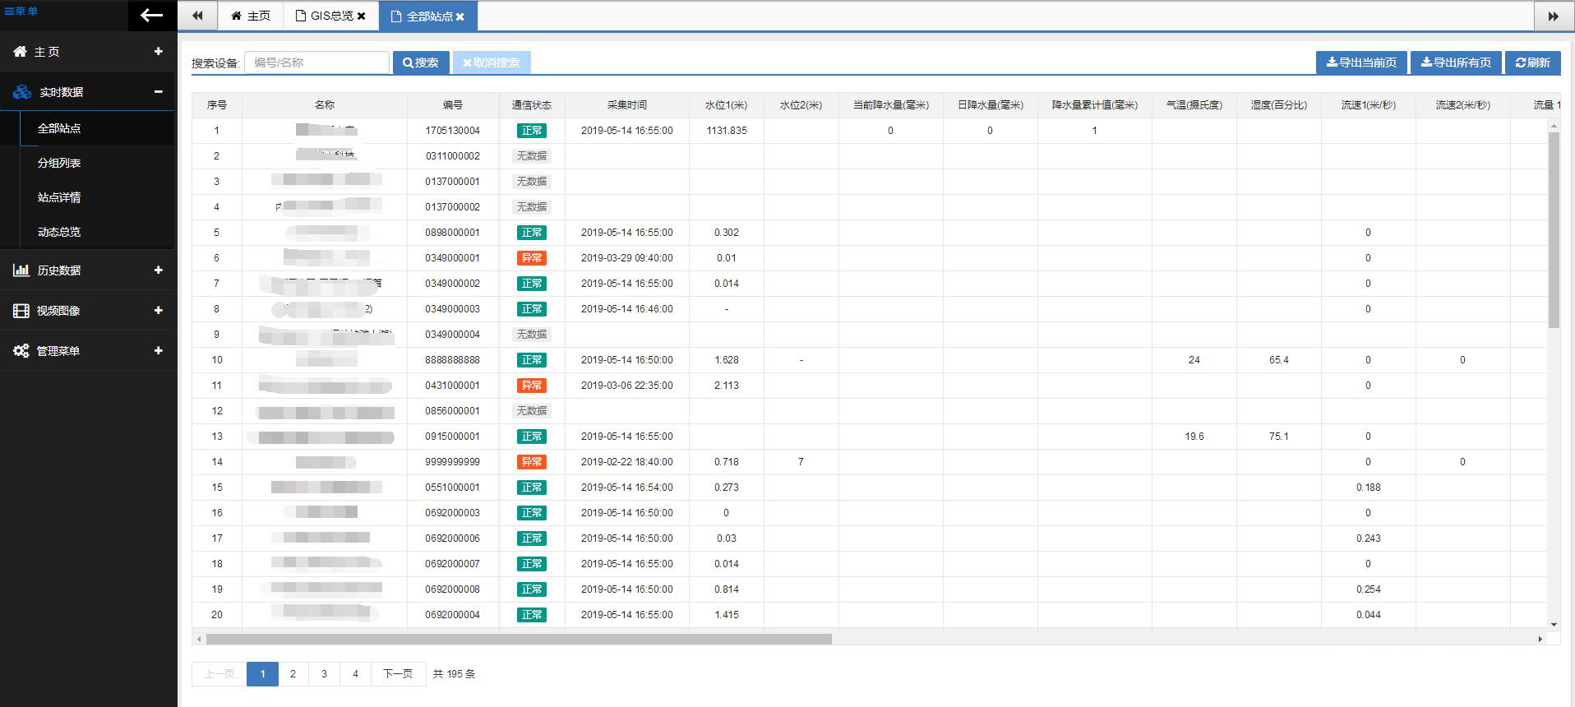
Task: Click the 湿度(百分比) column header
Action: [x=1279, y=104]
